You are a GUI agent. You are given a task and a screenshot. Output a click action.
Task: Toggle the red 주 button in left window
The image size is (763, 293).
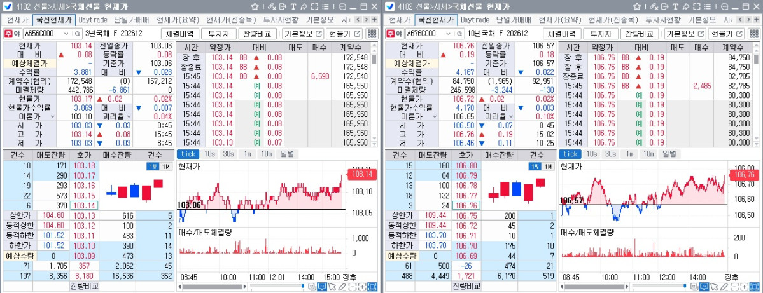click(8, 34)
